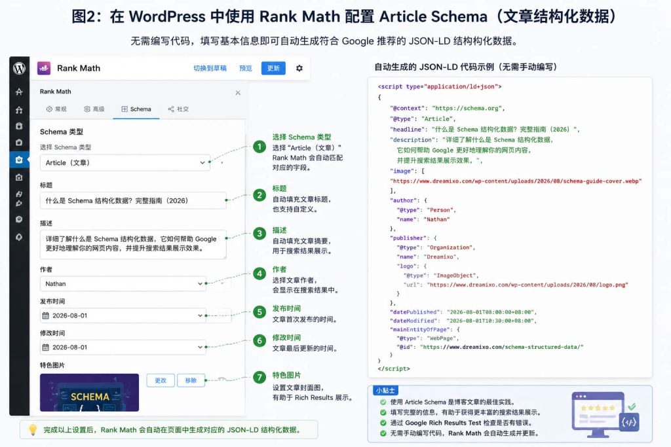Image resolution: width=671 pixels, height=447 pixels.
Task: Click the "dateModified" code line
Action: point(463,321)
